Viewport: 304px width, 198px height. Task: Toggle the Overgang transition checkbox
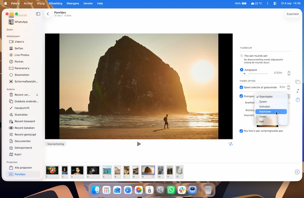pyautogui.click(x=241, y=96)
